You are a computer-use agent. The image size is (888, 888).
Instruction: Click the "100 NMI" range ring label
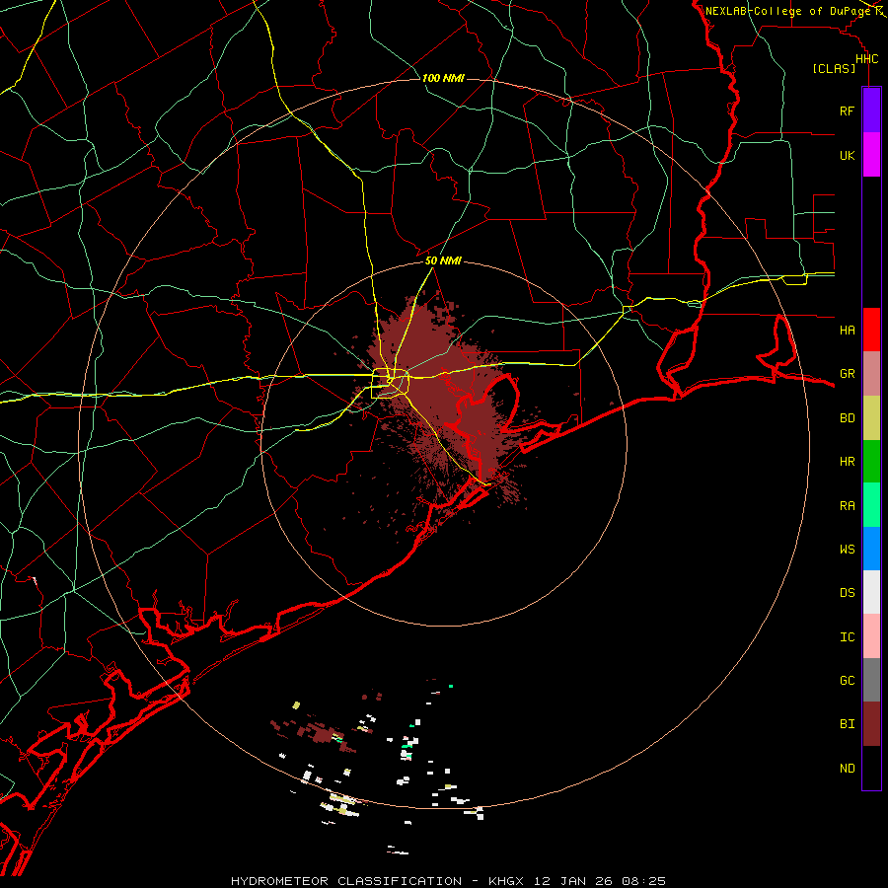[443, 78]
